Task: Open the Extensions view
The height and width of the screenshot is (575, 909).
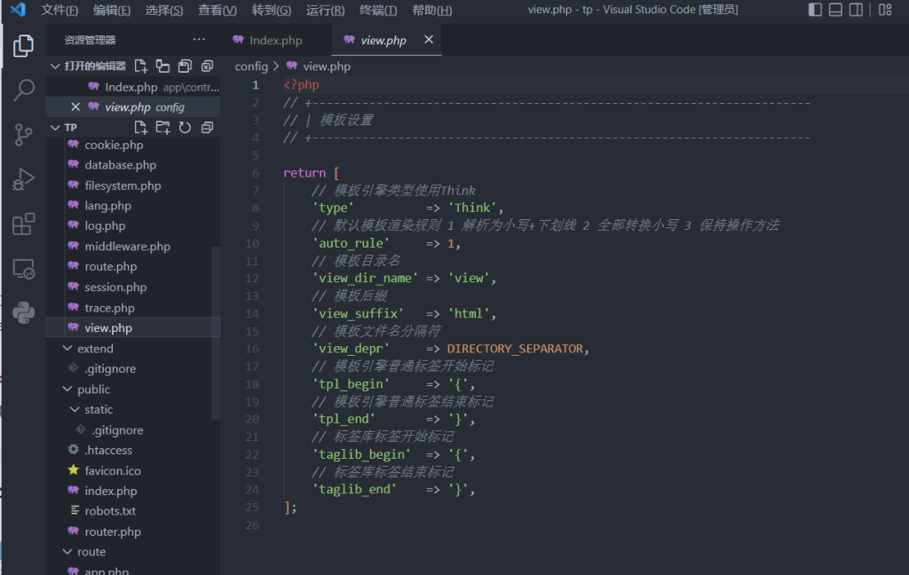Action: coord(24,224)
